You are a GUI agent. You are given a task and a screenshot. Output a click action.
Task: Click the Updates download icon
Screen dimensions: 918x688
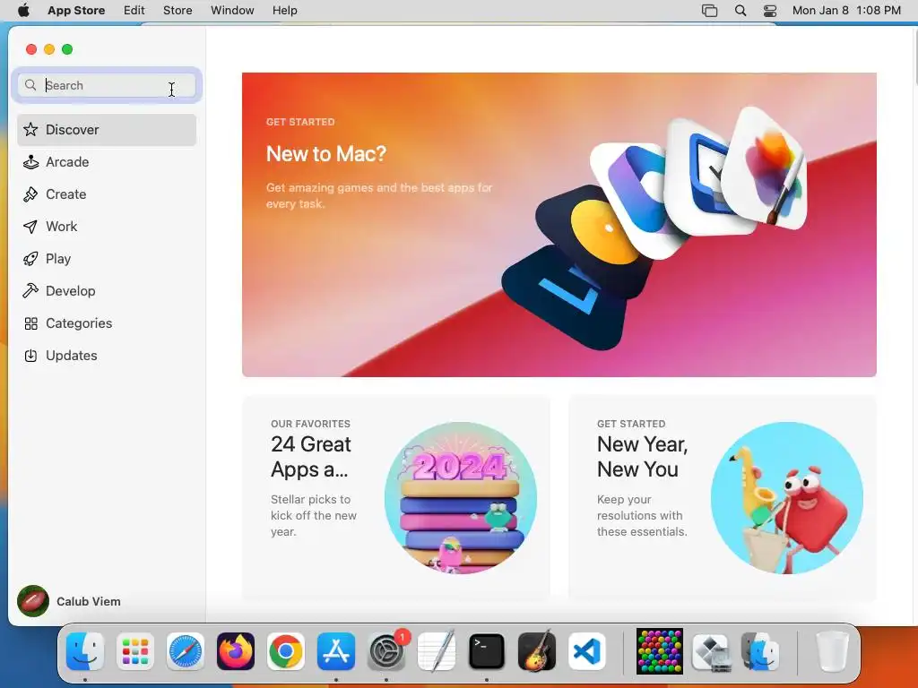tap(30, 356)
